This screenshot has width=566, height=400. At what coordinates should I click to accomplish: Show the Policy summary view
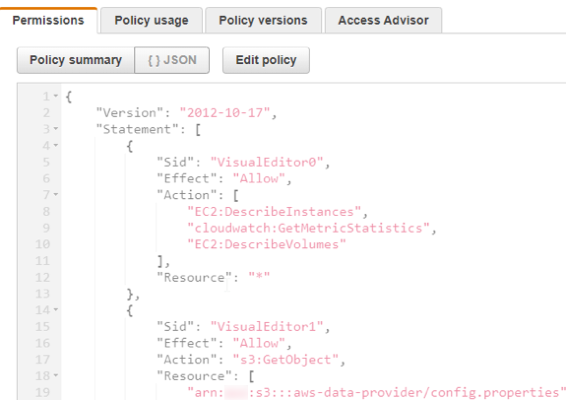pyautogui.click(x=75, y=61)
